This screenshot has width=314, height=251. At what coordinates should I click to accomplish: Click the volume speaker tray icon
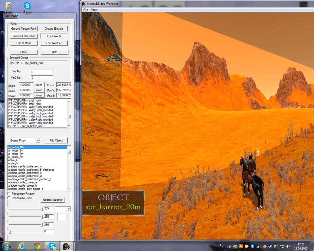(288, 246)
